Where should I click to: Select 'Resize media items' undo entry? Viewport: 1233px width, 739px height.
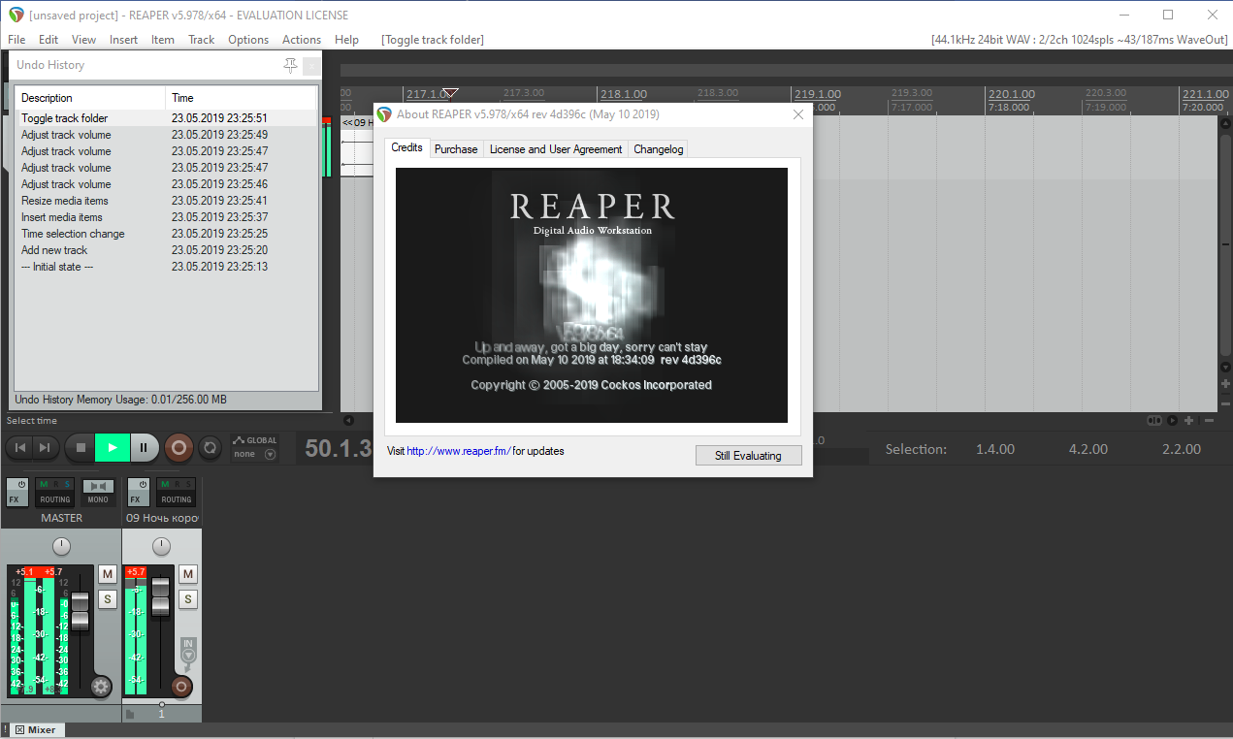166,201
